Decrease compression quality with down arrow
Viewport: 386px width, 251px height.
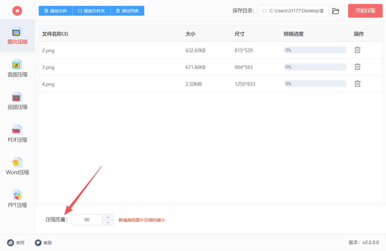pyautogui.click(x=108, y=222)
